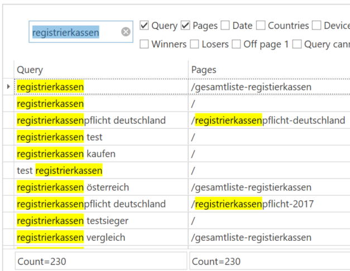Select page '/registrierkassenpflicht-deutschland'
Image resolution: width=350 pixels, height=271 pixels.
[268, 120]
